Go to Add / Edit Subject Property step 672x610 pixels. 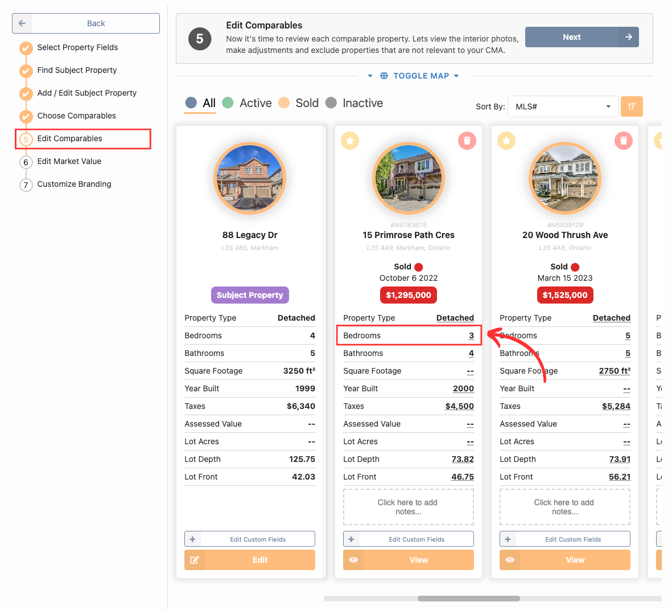coord(86,93)
